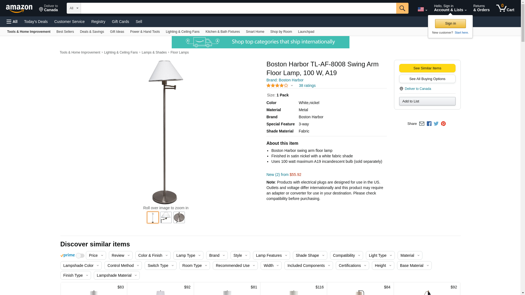The height and width of the screenshot is (295, 525).
Task: Go to the Amazon home logo
Action: [x=19, y=8]
